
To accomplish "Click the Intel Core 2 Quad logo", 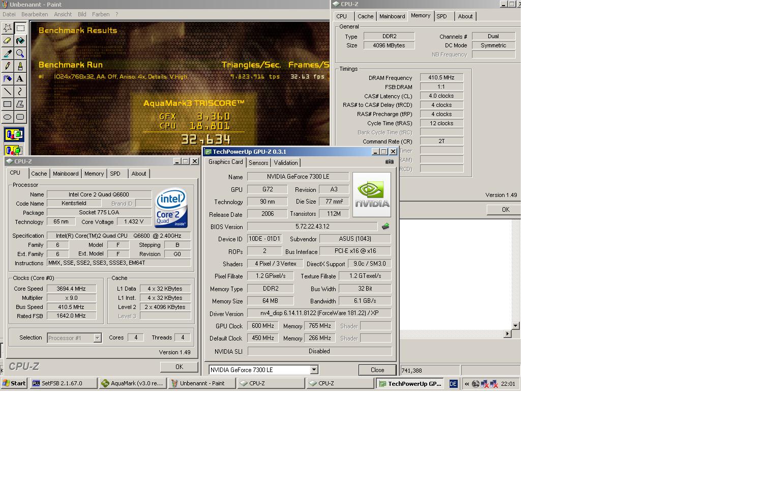I will tap(171, 208).
